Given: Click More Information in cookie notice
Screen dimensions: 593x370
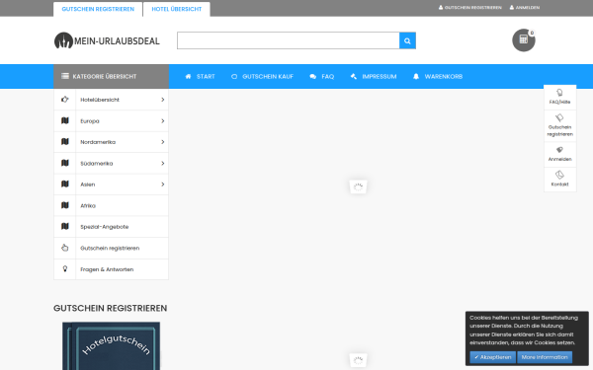Looking at the screenshot, I should pyautogui.click(x=545, y=357).
